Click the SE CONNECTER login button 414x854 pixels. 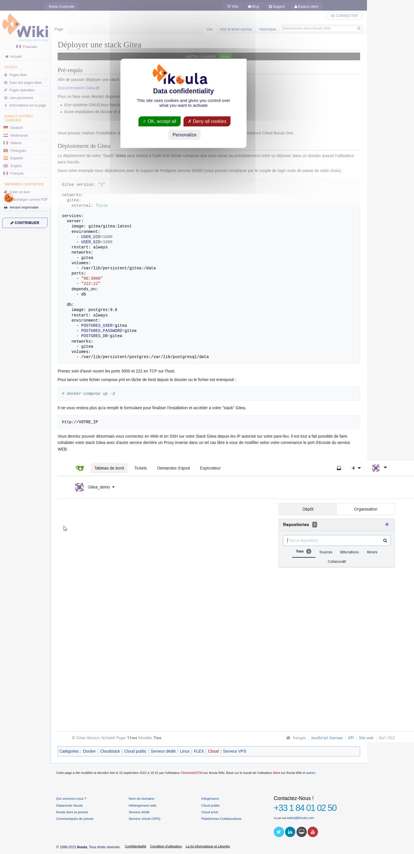(343, 16)
